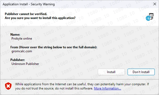Click the word 'Security Warning' in title

(x=43, y=4)
